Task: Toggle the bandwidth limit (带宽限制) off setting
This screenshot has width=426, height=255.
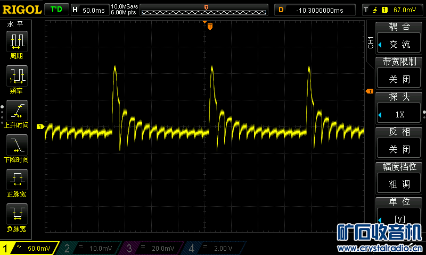Action: pos(399,79)
